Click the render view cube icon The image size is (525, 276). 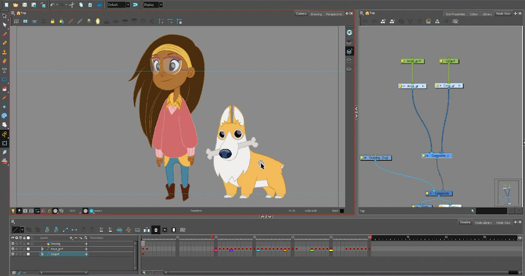(x=349, y=51)
